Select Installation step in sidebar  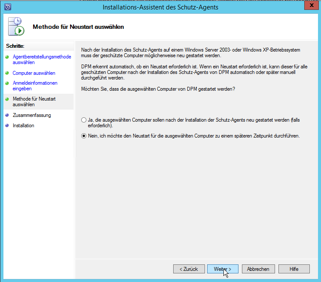23,126
